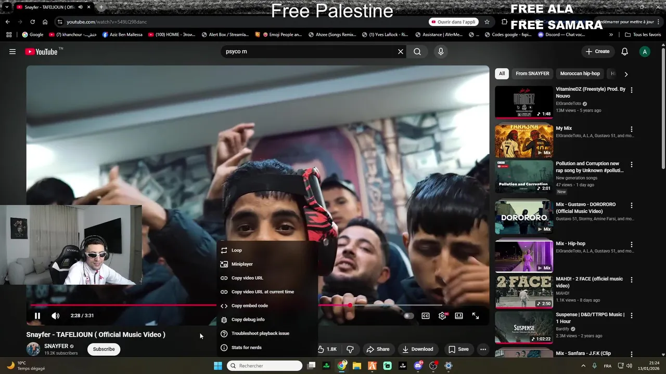Go back in Chrome
Image resolution: width=666 pixels, height=374 pixels.
(7, 22)
